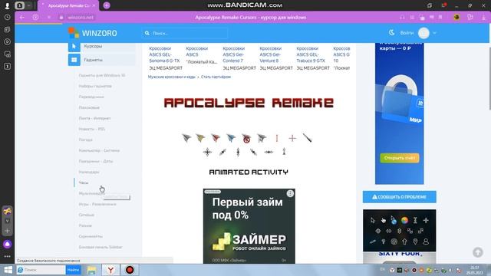Click the EN language indicator in tray

382,270
